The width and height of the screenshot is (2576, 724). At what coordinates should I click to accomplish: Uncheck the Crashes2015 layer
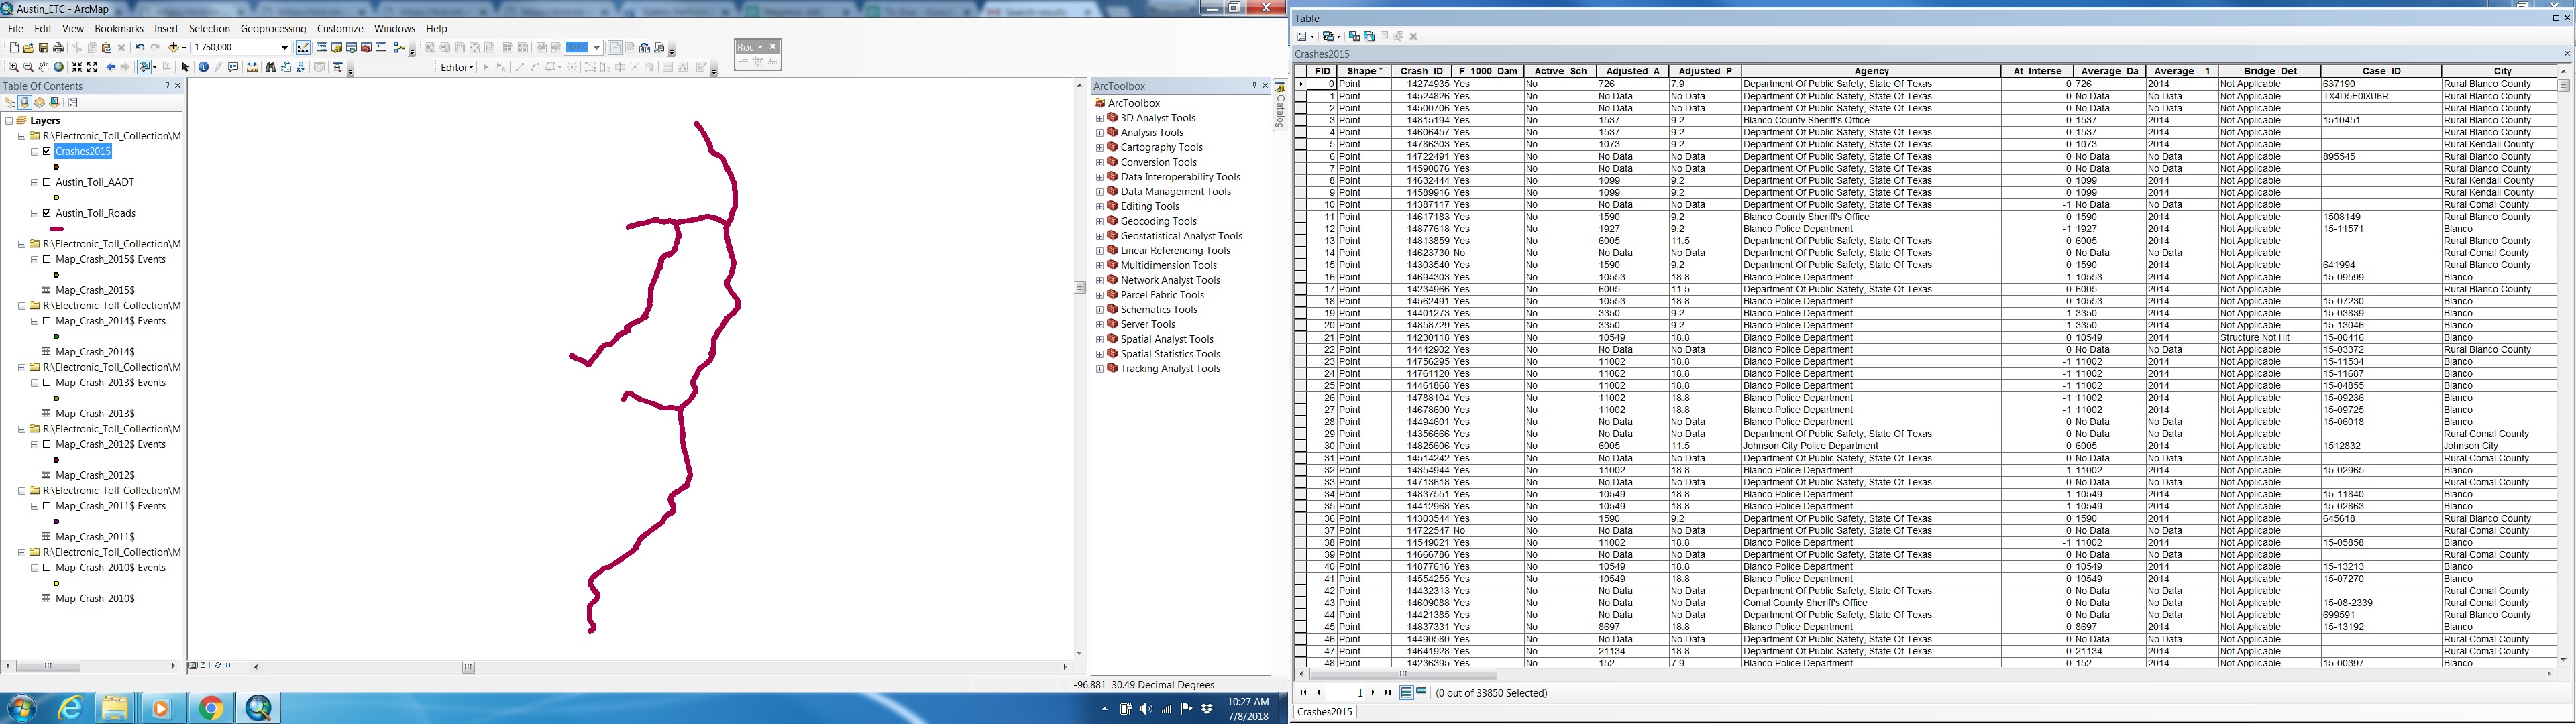click(47, 152)
